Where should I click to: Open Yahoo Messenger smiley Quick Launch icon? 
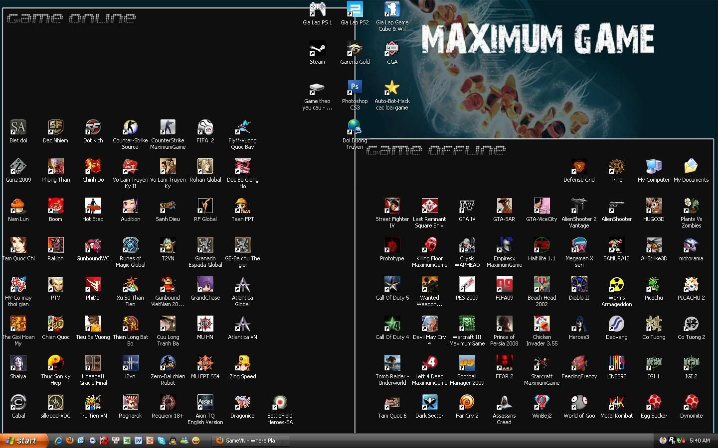point(195,441)
